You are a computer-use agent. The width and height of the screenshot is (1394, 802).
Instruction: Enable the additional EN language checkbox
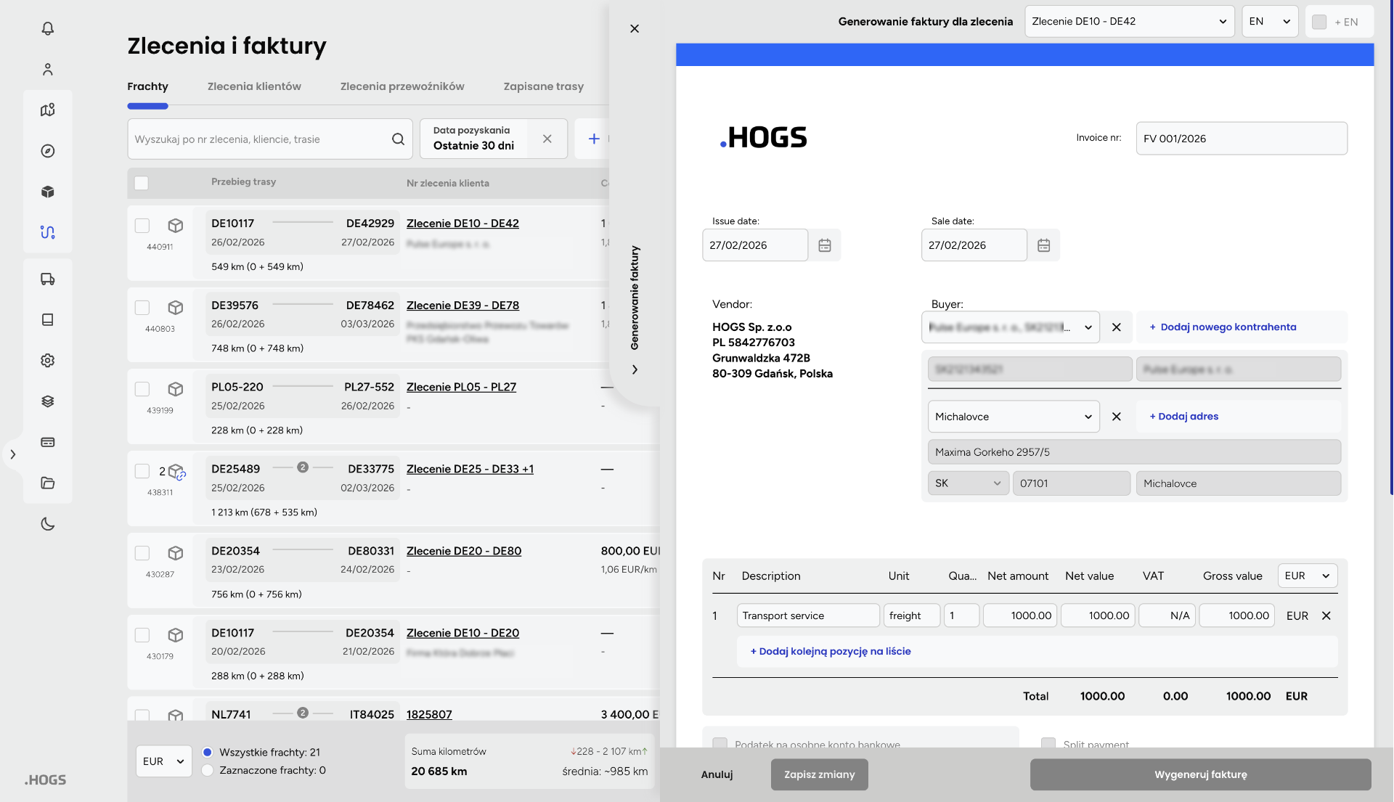[1319, 22]
